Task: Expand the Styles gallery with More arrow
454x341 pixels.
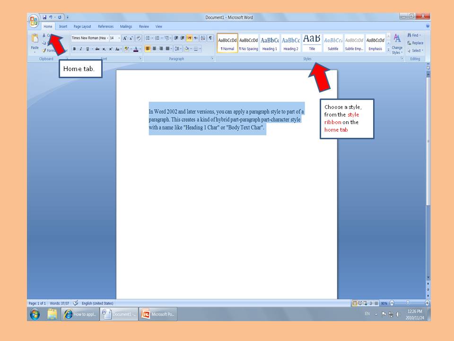Action: 388,49
